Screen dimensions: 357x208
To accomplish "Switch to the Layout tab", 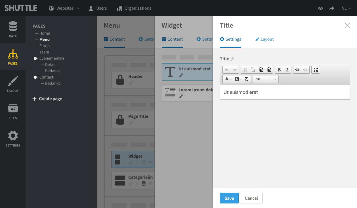I will pyautogui.click(x=264, y=39).
